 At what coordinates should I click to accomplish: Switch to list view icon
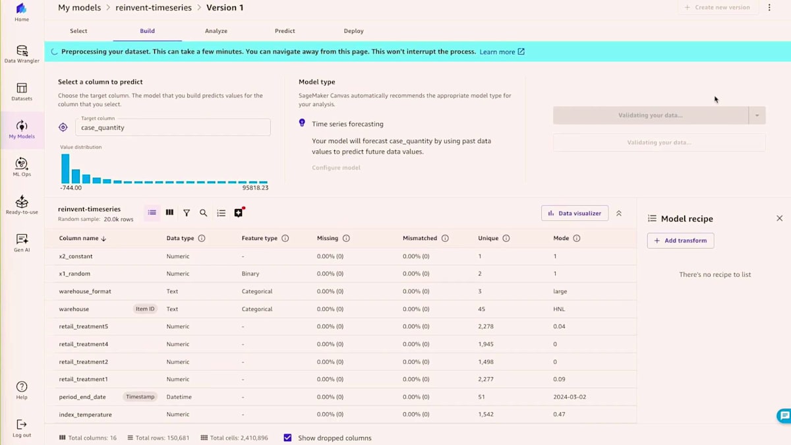click(152, 212)
